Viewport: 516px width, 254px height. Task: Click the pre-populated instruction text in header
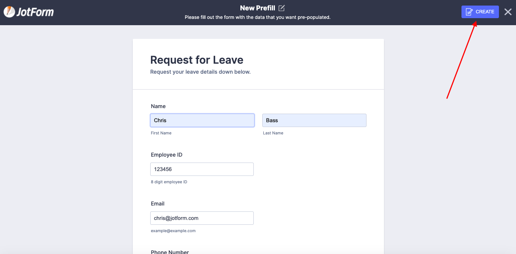257,17
